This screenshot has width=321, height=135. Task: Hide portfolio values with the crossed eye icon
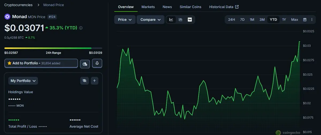(85, 81)
